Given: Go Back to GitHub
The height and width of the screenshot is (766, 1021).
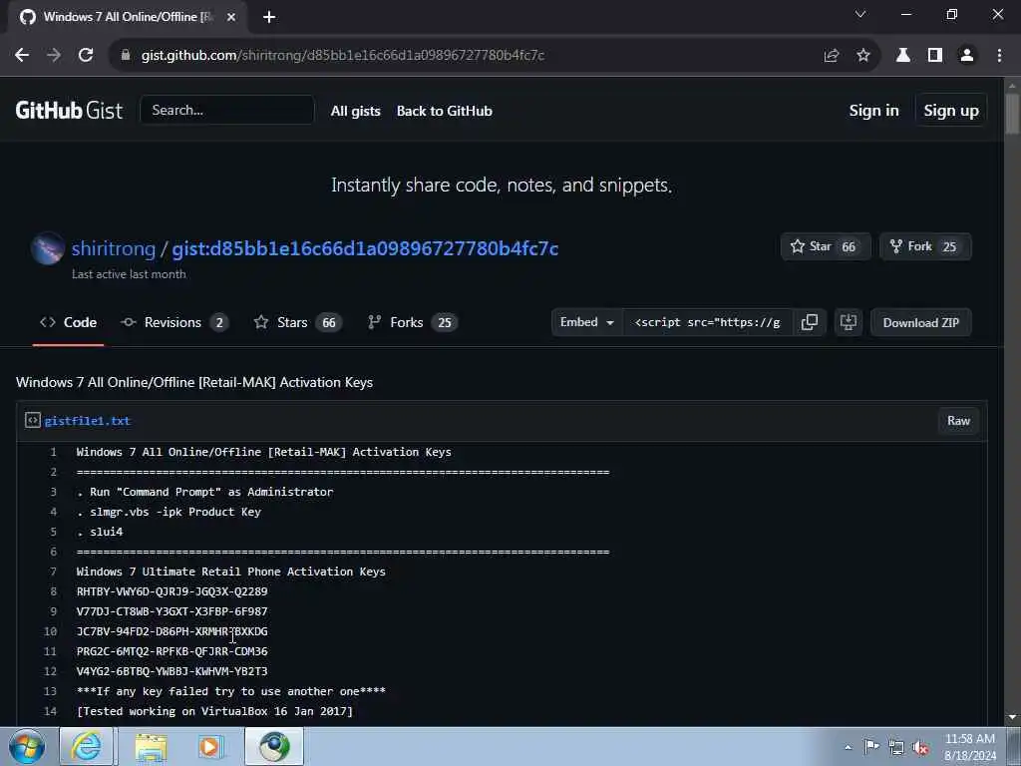Looking at the screenshot, I should tap(444, 111).
